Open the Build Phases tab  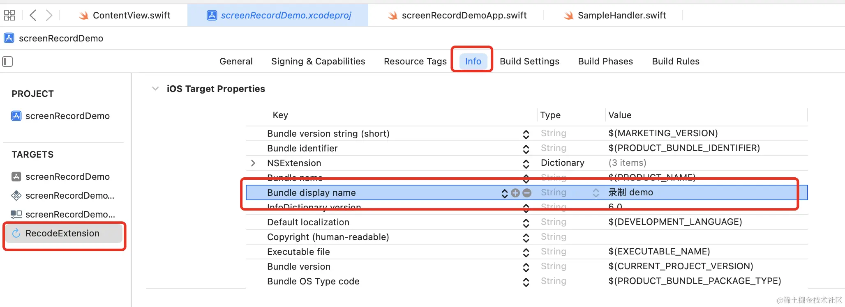point(605,62)
